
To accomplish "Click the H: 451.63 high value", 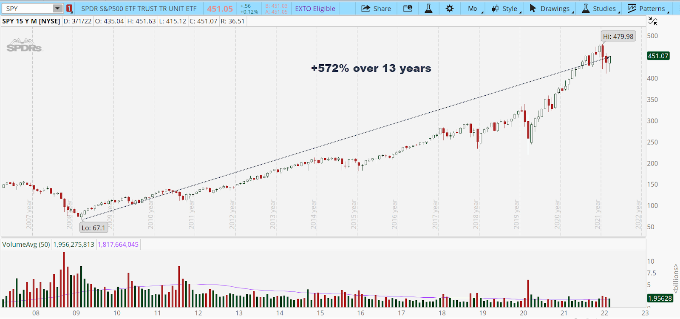I will 142,21.
